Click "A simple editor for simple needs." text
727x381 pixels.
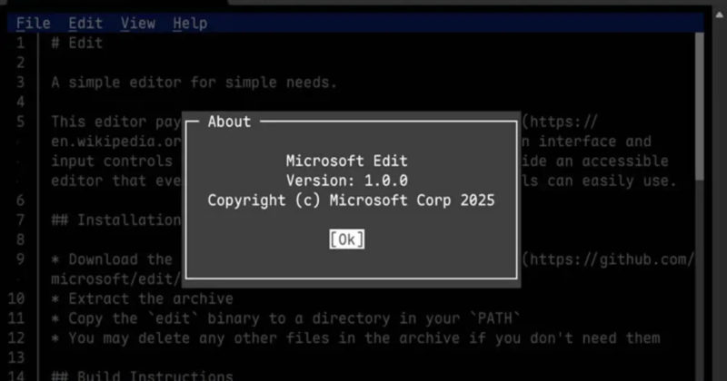point(194,83)
